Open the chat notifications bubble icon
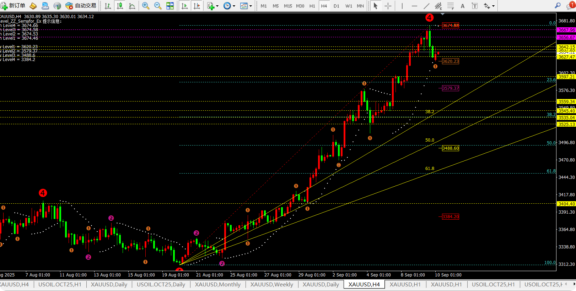This screenshot has width=576, height=291. [x=571, y=5]
